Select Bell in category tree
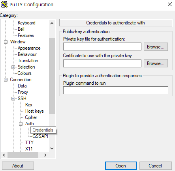 pos(21,29)
